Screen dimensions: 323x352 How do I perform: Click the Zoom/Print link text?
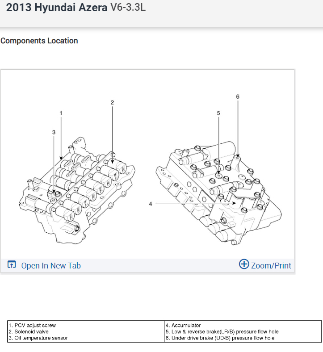pyautogui.click(x=271, y=266)
